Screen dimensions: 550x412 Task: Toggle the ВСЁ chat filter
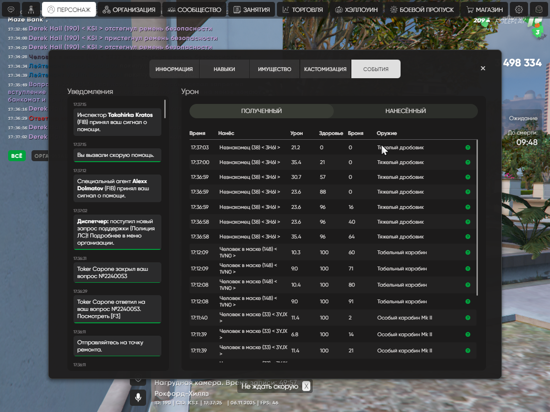(x=17, y=156)
